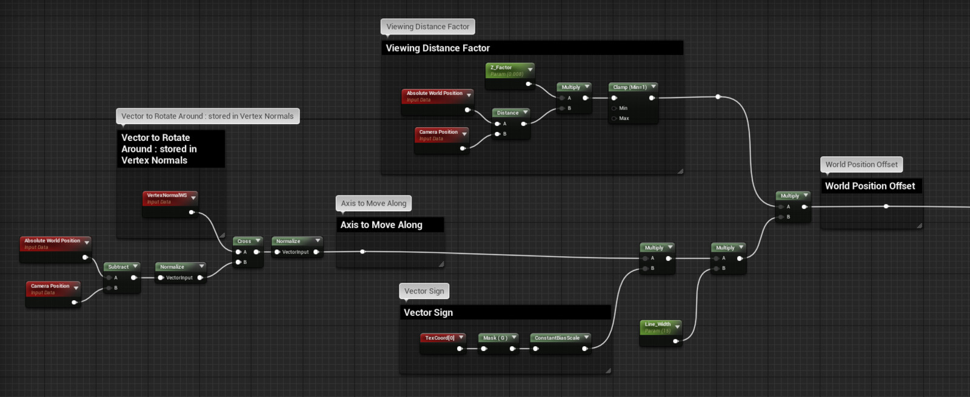The height and width of the screenshot is (397, 970).
Task: Click the Clamp node's Min input pin
Action: tap(614, 108)
